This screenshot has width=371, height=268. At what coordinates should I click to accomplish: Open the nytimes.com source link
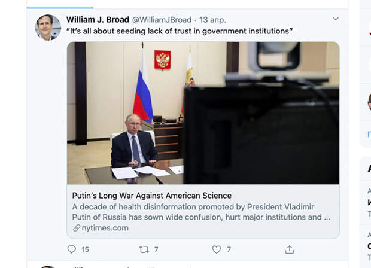105,228
